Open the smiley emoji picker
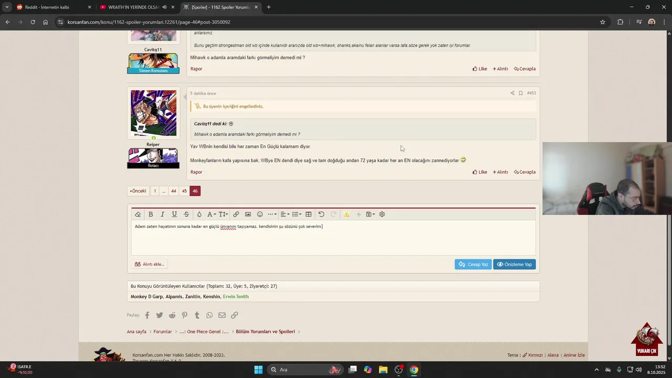672x378 pixels. coord(260,214)
